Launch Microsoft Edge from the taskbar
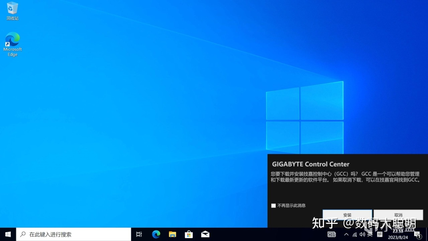 pos(156,234)
